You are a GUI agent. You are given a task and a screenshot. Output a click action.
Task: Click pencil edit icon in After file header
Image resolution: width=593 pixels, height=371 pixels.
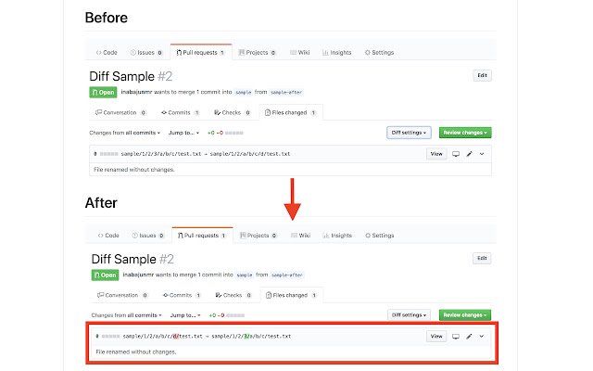(x=469, y=336)
